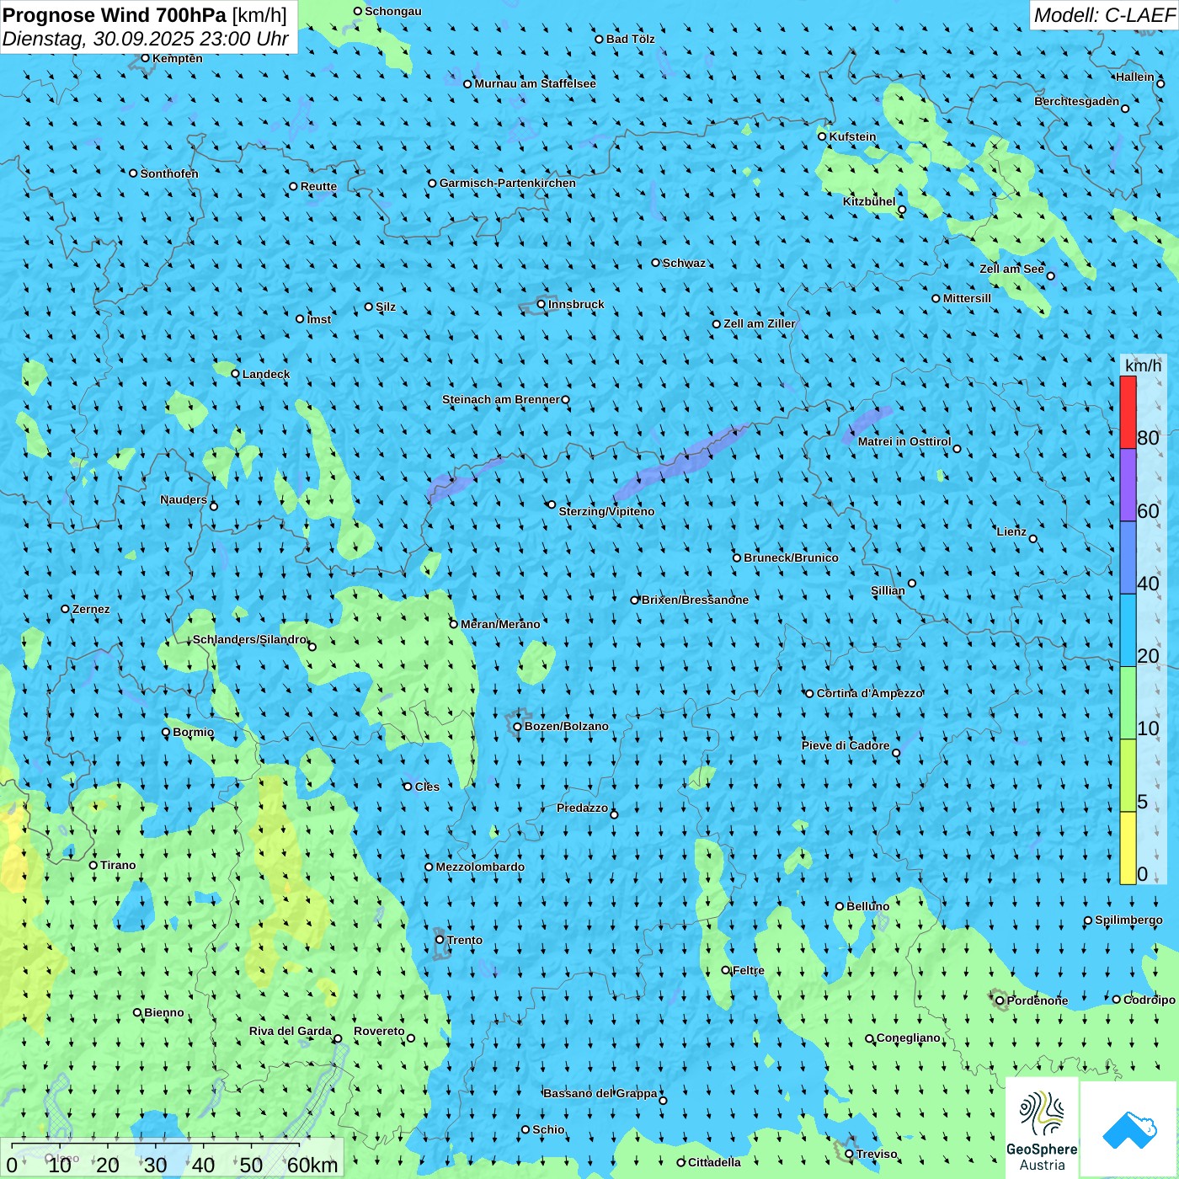Viewport: 1179px width, 1179px height.
Task: Click the 'Steinach am Brenner' label
Action: 500,399
